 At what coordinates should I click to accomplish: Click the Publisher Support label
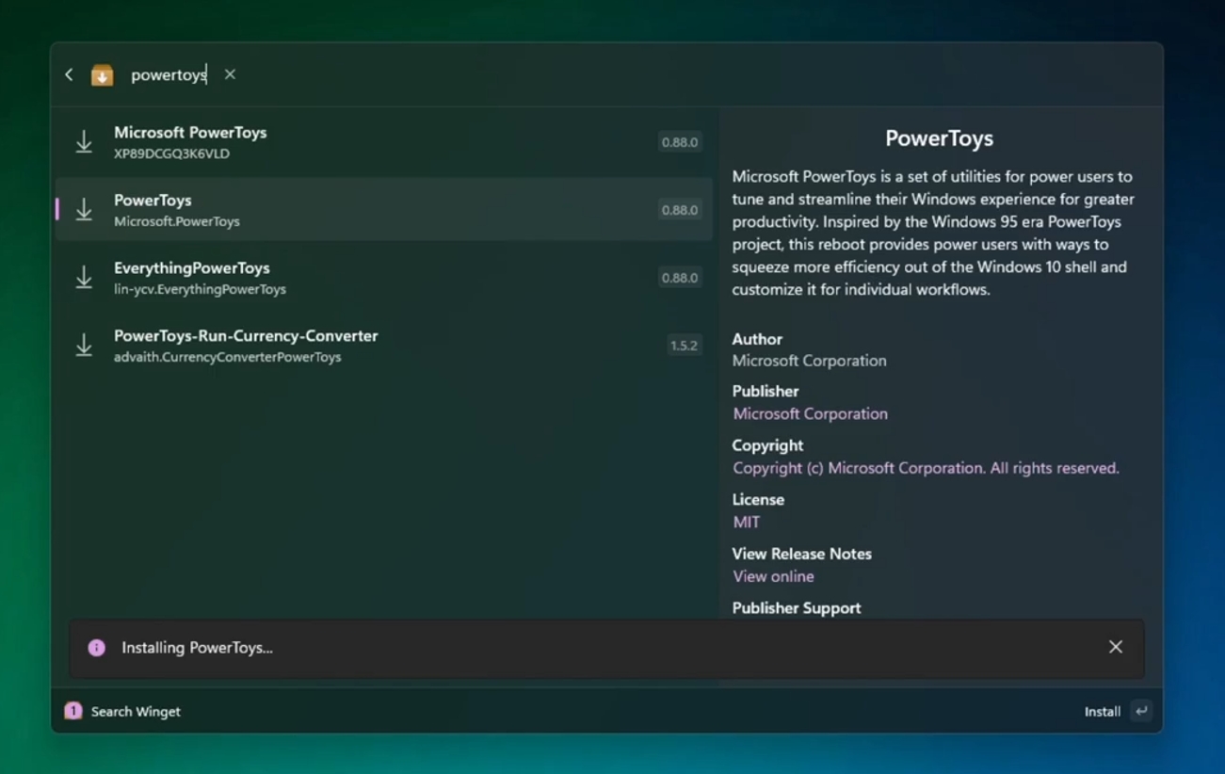pos(797,608)
